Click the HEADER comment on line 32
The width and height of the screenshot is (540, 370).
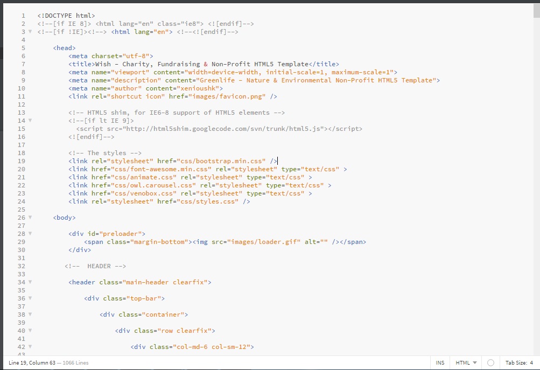click(95, 266)
